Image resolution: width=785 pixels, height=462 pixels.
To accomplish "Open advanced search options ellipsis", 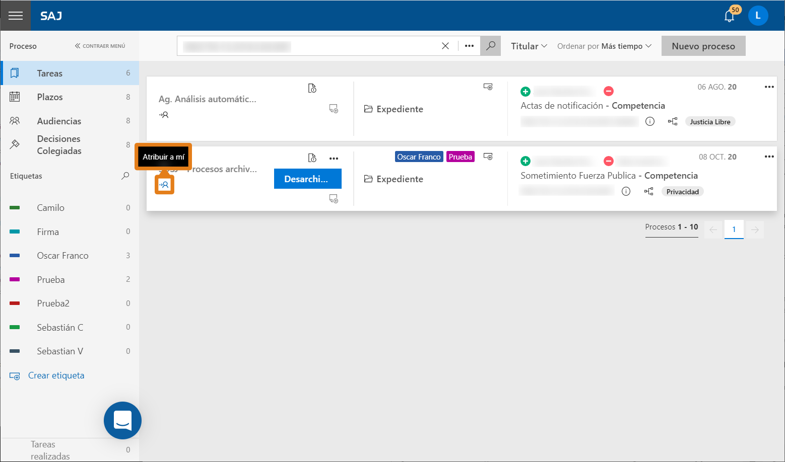I will [469, 46].
